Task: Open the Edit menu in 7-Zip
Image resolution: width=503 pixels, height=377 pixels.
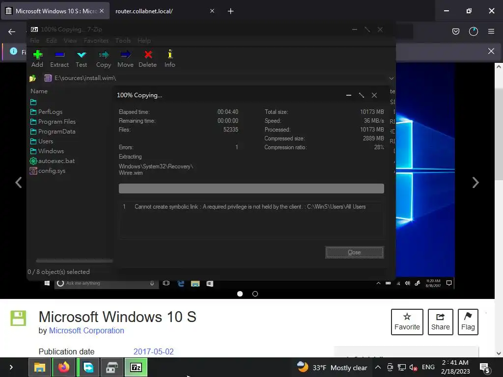Action: [51, 41]
